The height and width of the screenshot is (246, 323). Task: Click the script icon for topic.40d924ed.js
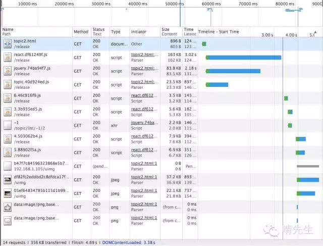8,84
